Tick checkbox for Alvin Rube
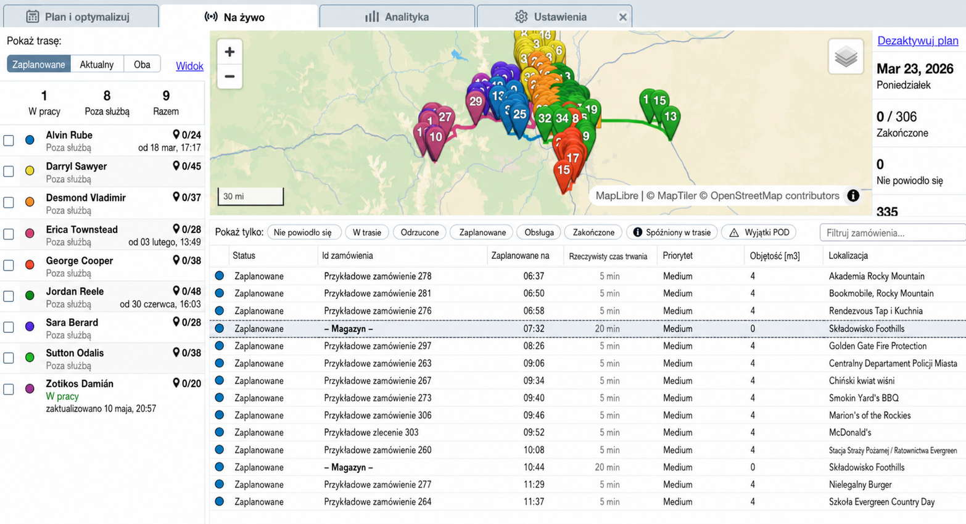The height and width of the screenshot is (524, 966). click(9, 141)
